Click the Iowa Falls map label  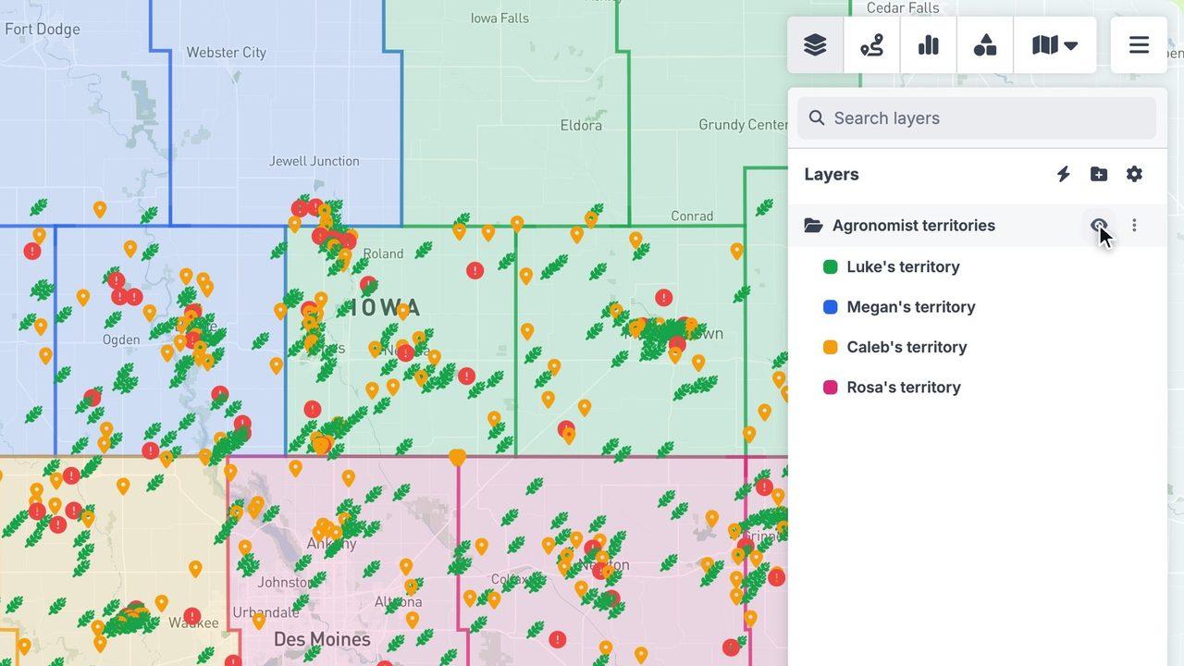pyautogui.click(x=499, y=18)
